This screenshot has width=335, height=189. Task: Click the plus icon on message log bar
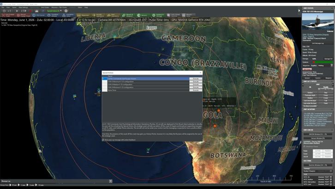pyautogui.click(x=111, y=181)
